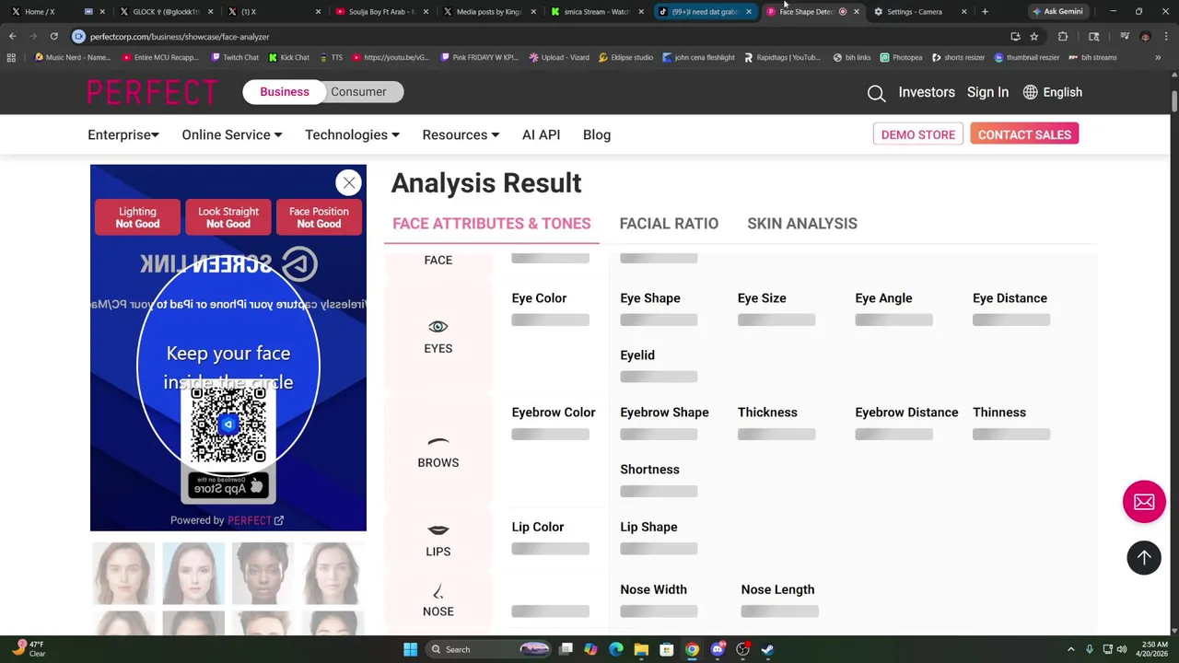Click the Face Position Not Good indicator
Screen dimensions: 1179x663
[319, 217]
